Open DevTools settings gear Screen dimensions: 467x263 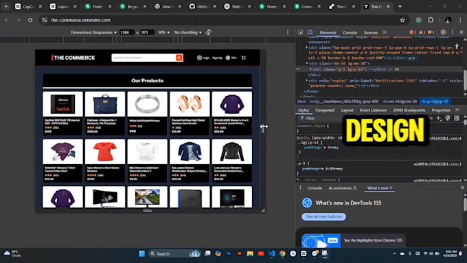pos(443,32)
